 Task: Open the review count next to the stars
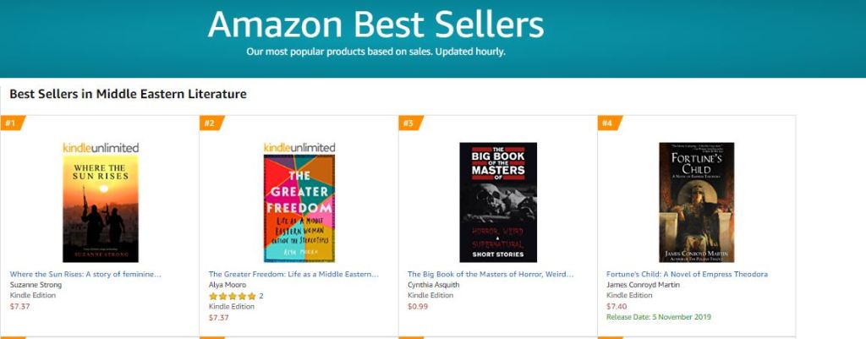(261, 297)
